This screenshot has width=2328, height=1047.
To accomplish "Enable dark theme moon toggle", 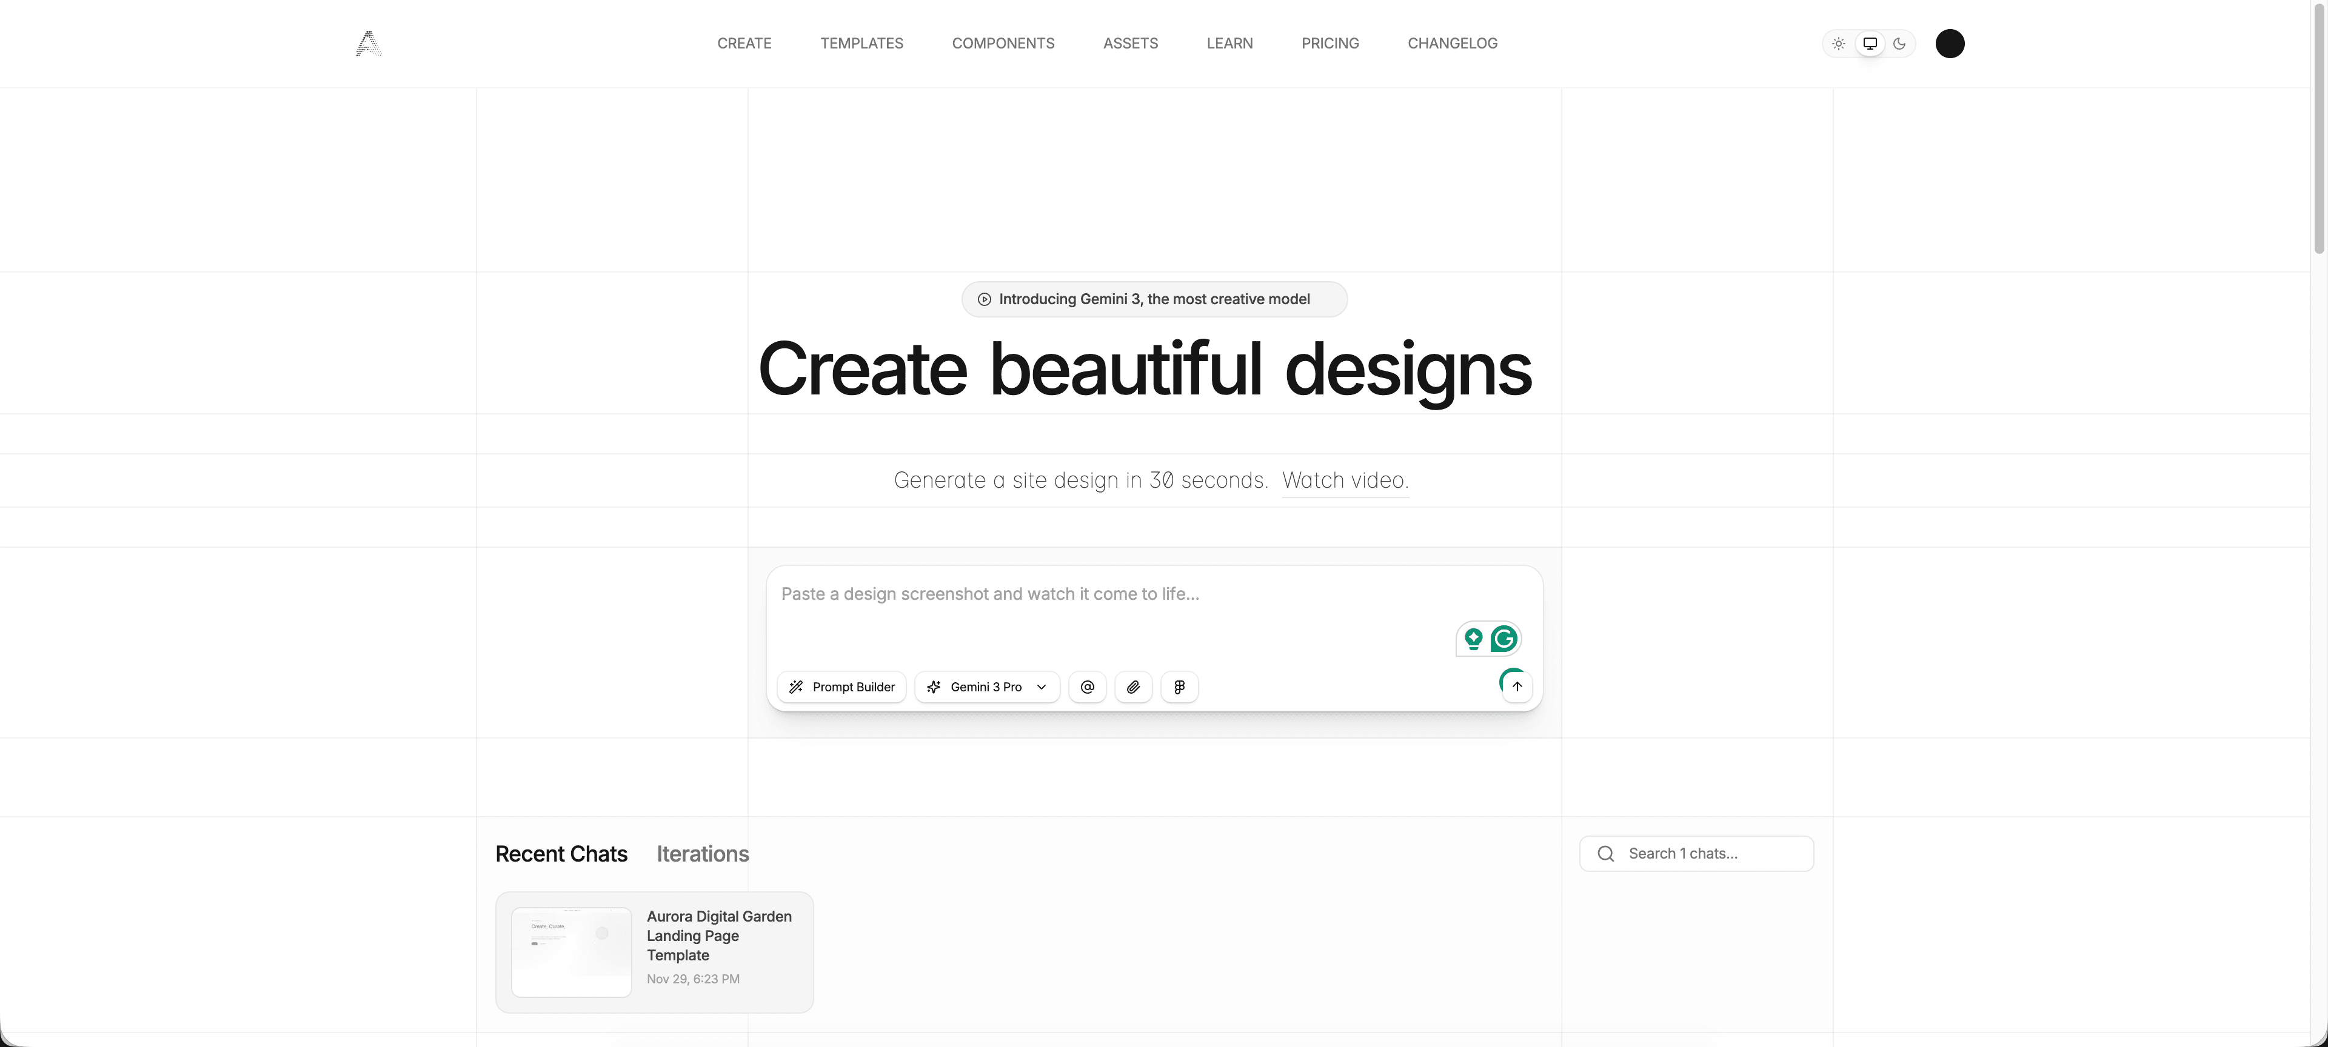I will (1899, 44).
